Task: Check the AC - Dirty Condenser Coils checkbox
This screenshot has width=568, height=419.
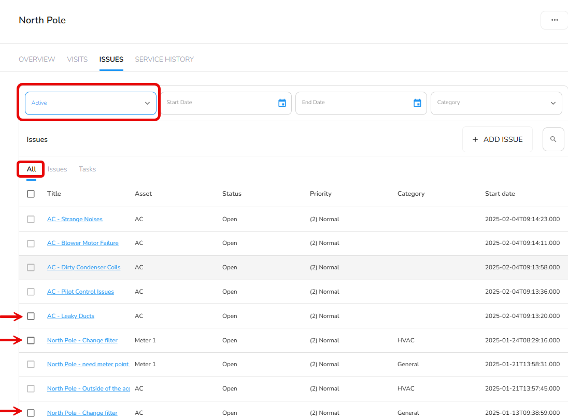Action: coord(31,267)
